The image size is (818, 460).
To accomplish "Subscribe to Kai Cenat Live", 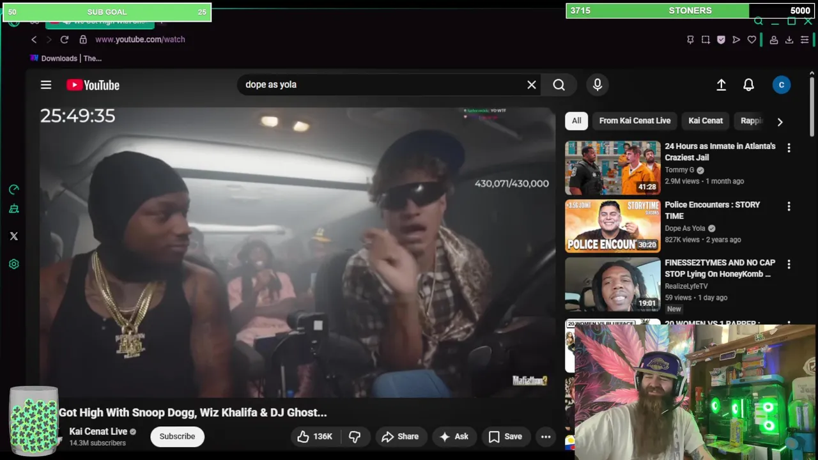I will [x=177, y=436].
